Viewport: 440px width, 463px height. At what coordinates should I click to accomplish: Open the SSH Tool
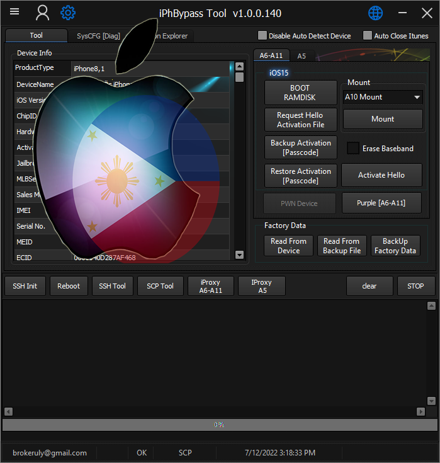(113, 286)
